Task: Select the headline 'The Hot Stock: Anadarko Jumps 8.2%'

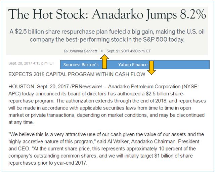Action: (107, 14)
